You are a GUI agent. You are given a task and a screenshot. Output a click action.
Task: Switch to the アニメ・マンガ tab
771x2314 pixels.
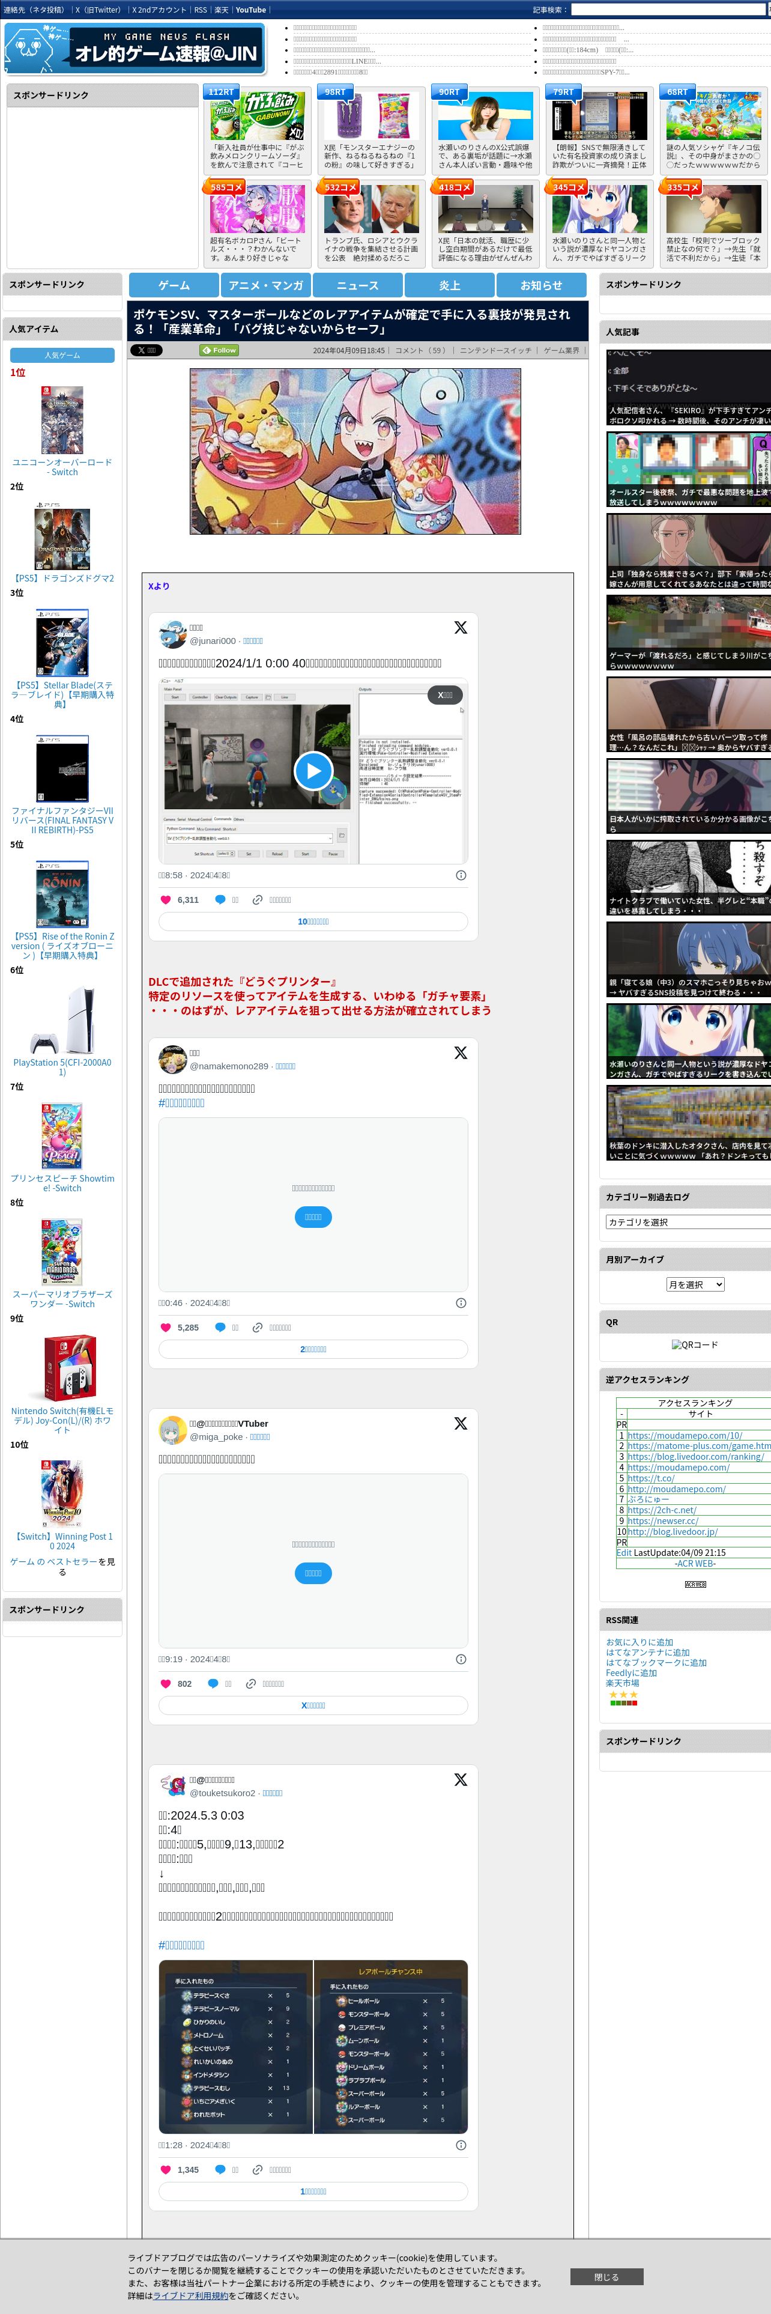click(x=265, y=285)
